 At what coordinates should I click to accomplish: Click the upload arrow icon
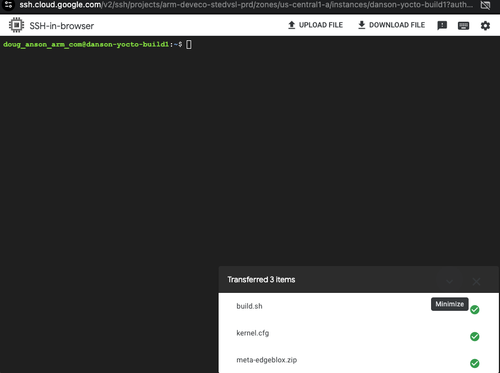click(292, 25)
